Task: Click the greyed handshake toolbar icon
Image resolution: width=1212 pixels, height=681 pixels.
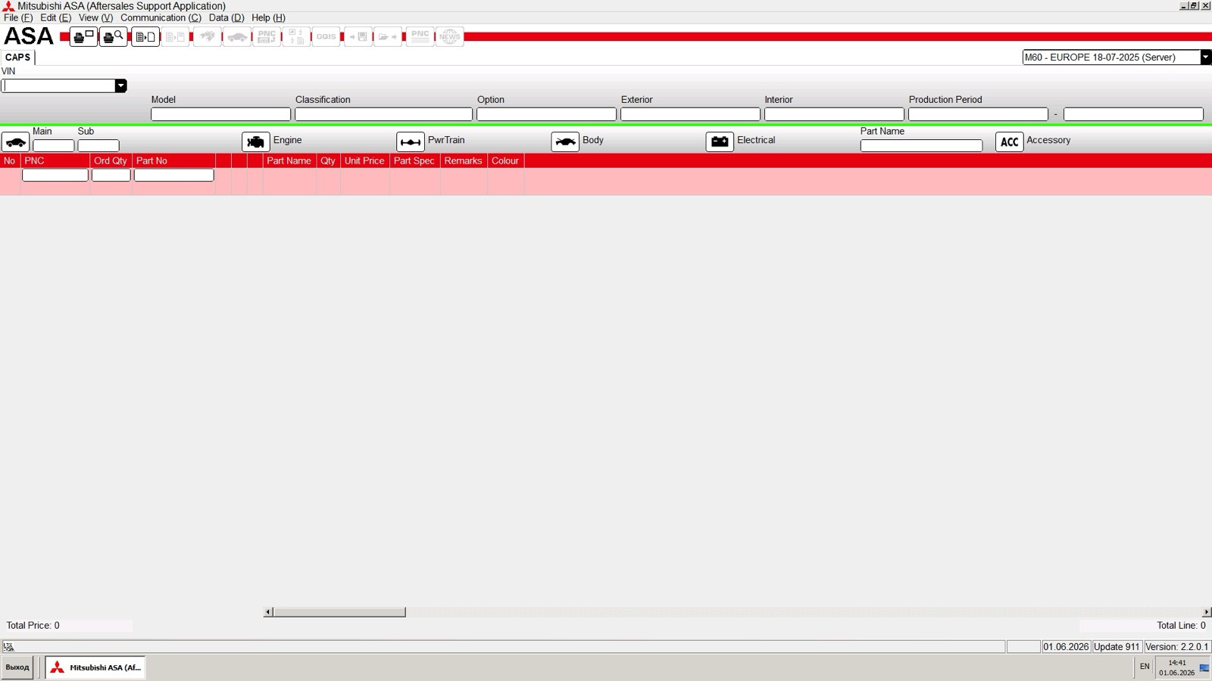Action: click(x=208, y=36)
